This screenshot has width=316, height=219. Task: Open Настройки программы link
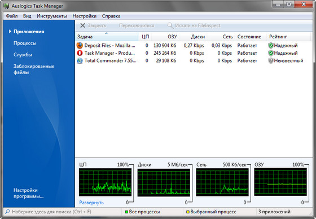[x=28, y=193]
